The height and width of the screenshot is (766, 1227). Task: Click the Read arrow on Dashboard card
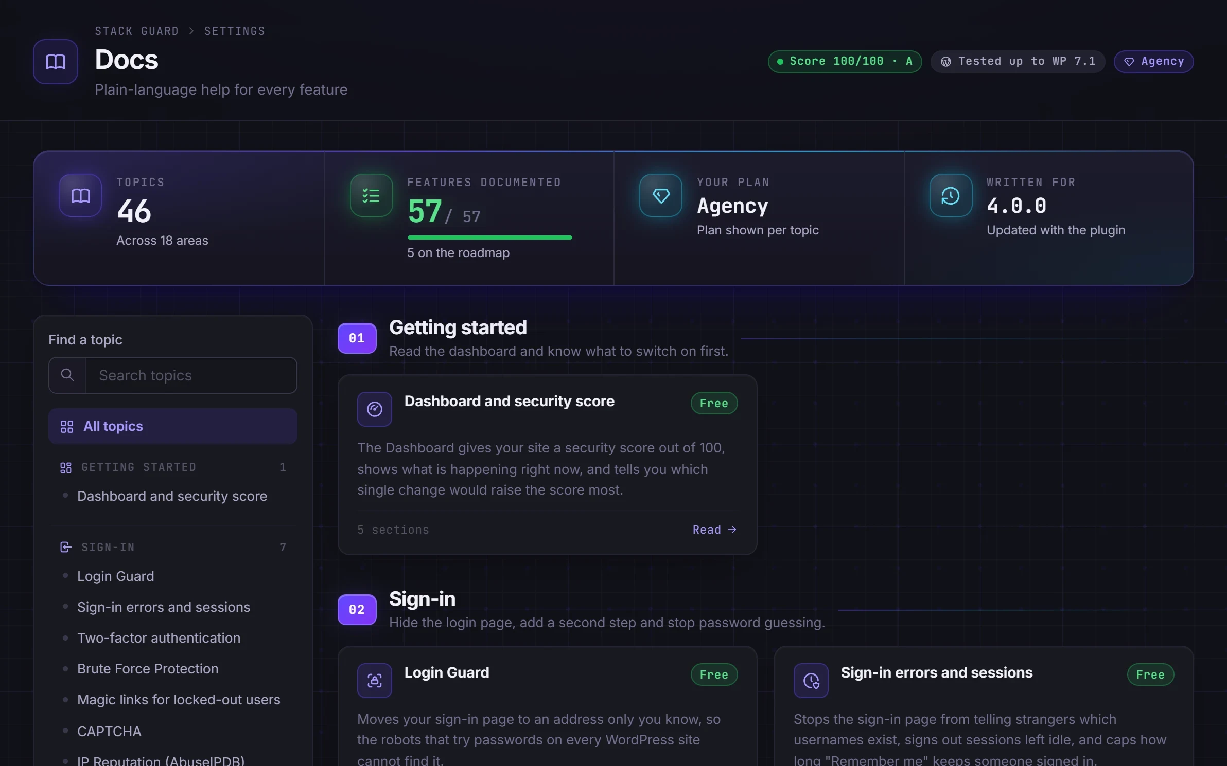[x=732, y=530]
